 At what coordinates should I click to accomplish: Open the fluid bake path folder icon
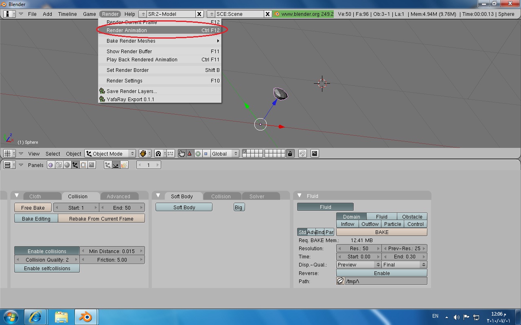click(x=341, y=281)
